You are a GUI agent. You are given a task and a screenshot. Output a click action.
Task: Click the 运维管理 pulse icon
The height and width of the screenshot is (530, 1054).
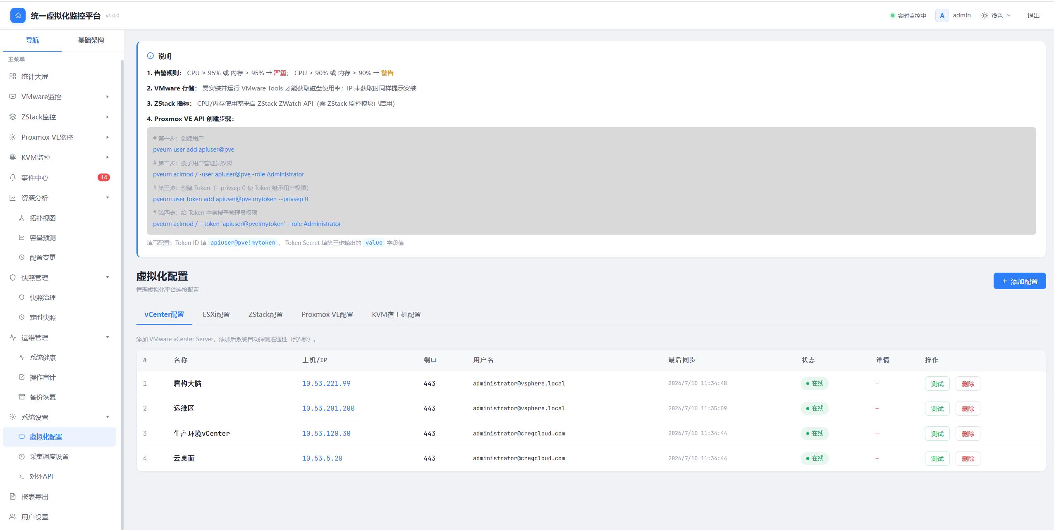pyautogui.click(x=13, y=337)
